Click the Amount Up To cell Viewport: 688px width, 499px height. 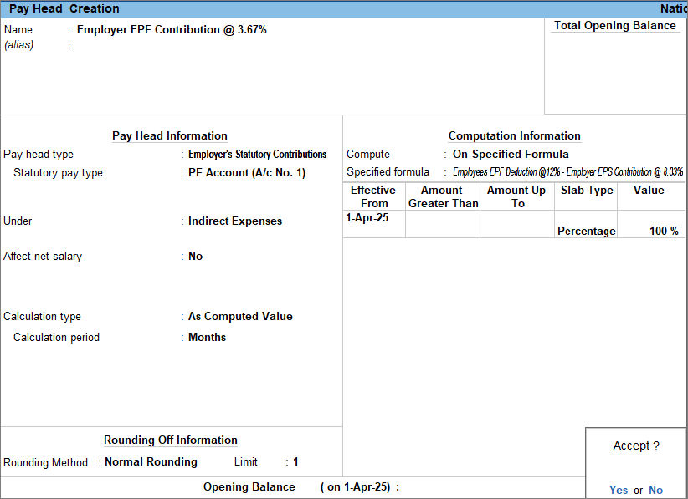pyautogui.click(x=516, y=224)
